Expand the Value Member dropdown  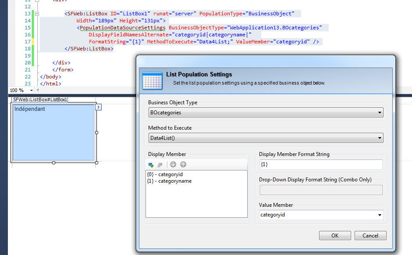(x=380, y=215)
